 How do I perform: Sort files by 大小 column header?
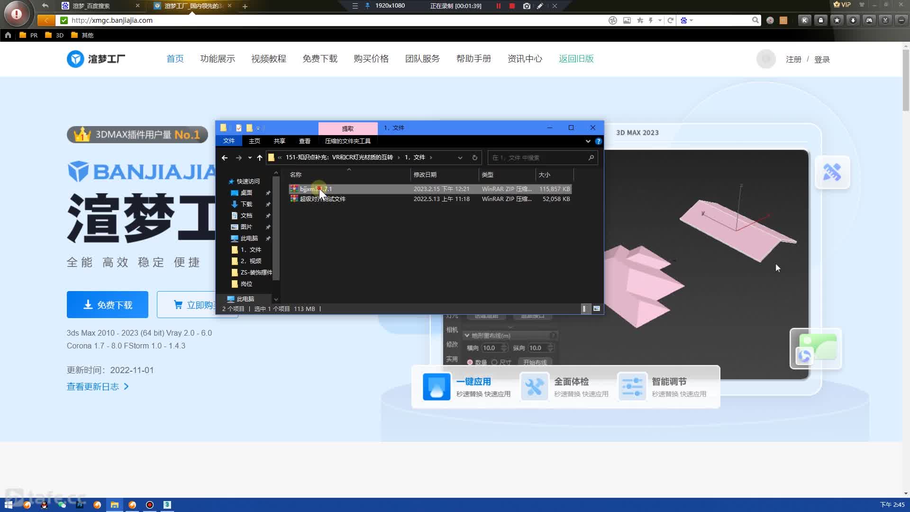(555, 175)
